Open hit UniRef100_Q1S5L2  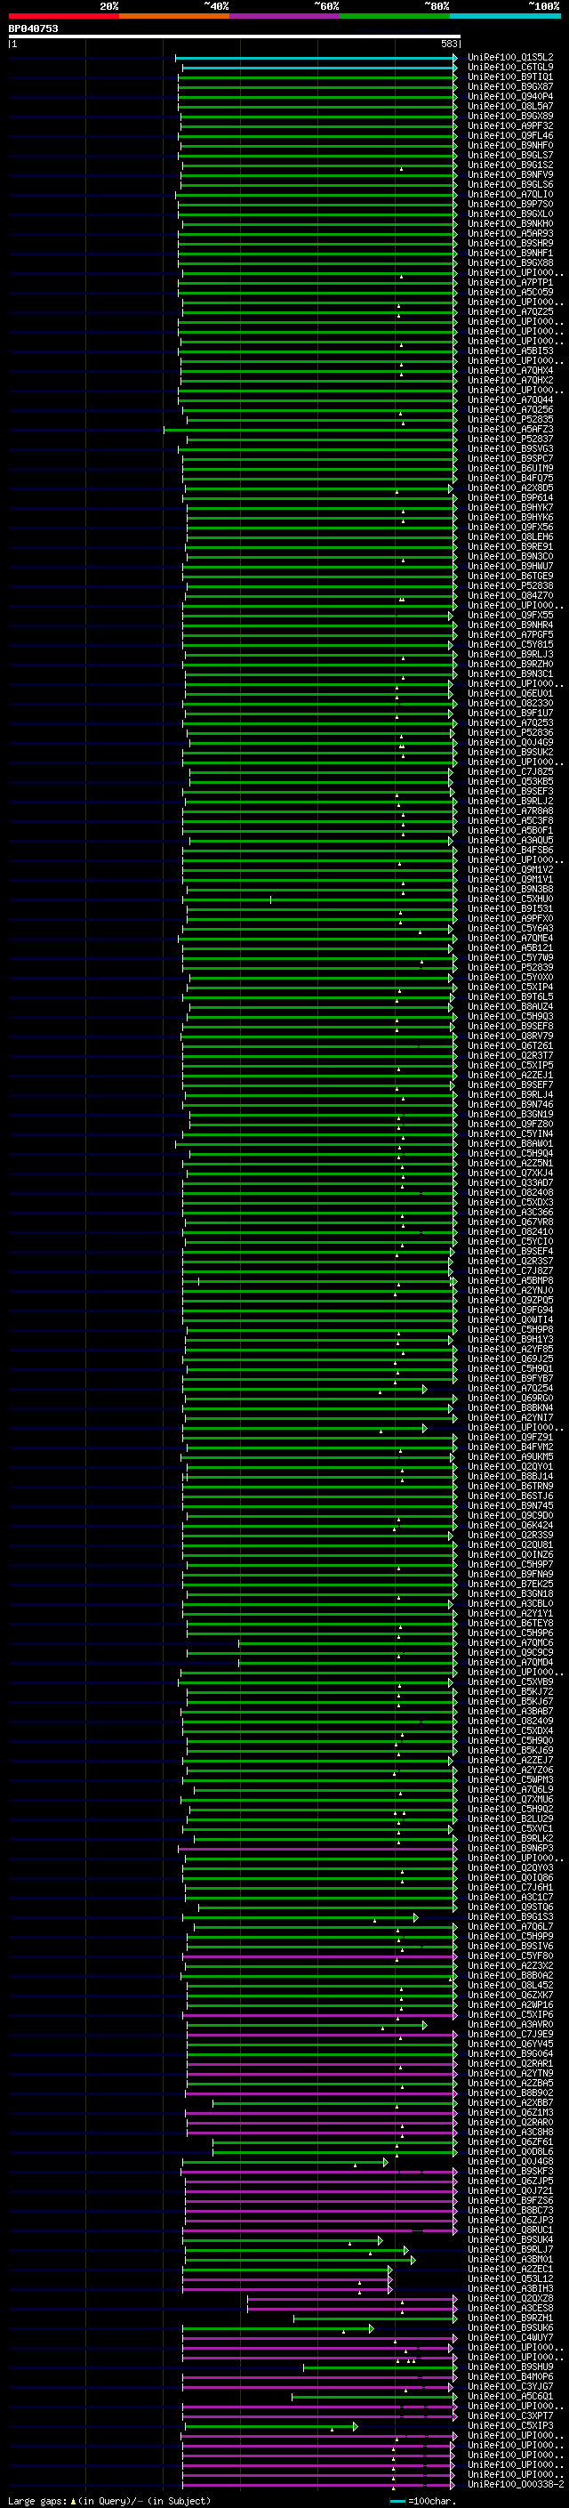(510, 58)
